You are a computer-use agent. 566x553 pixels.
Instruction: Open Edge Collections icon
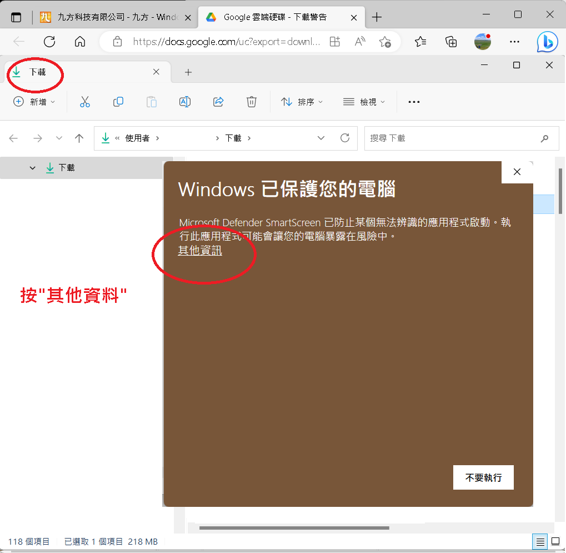coord(451,42)
